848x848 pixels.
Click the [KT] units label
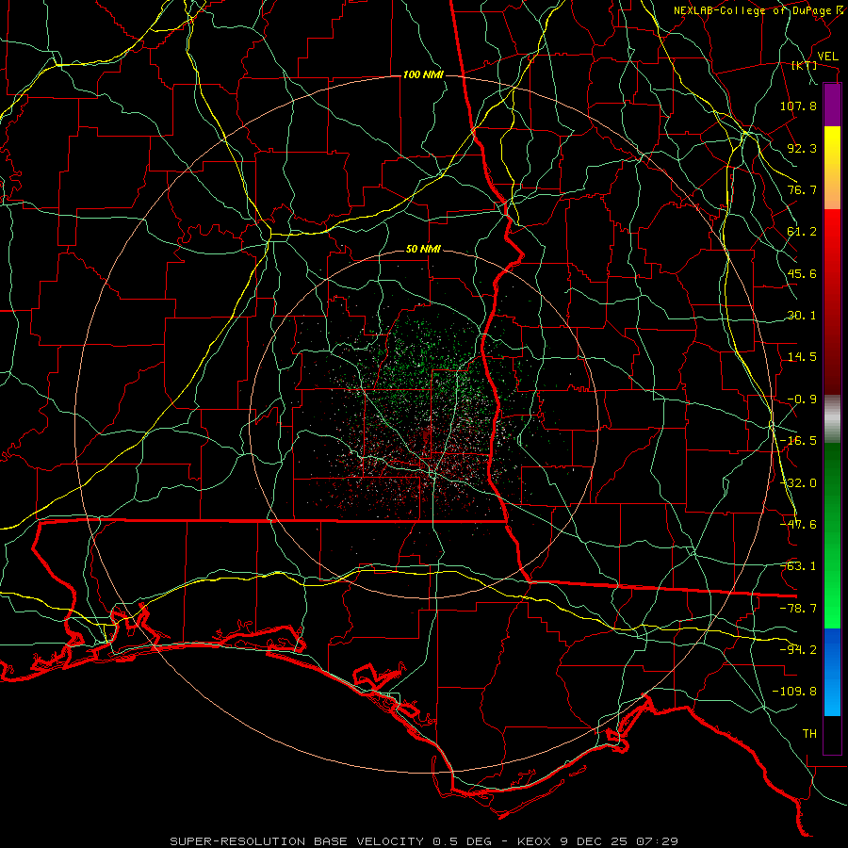[x=805, y=65]
